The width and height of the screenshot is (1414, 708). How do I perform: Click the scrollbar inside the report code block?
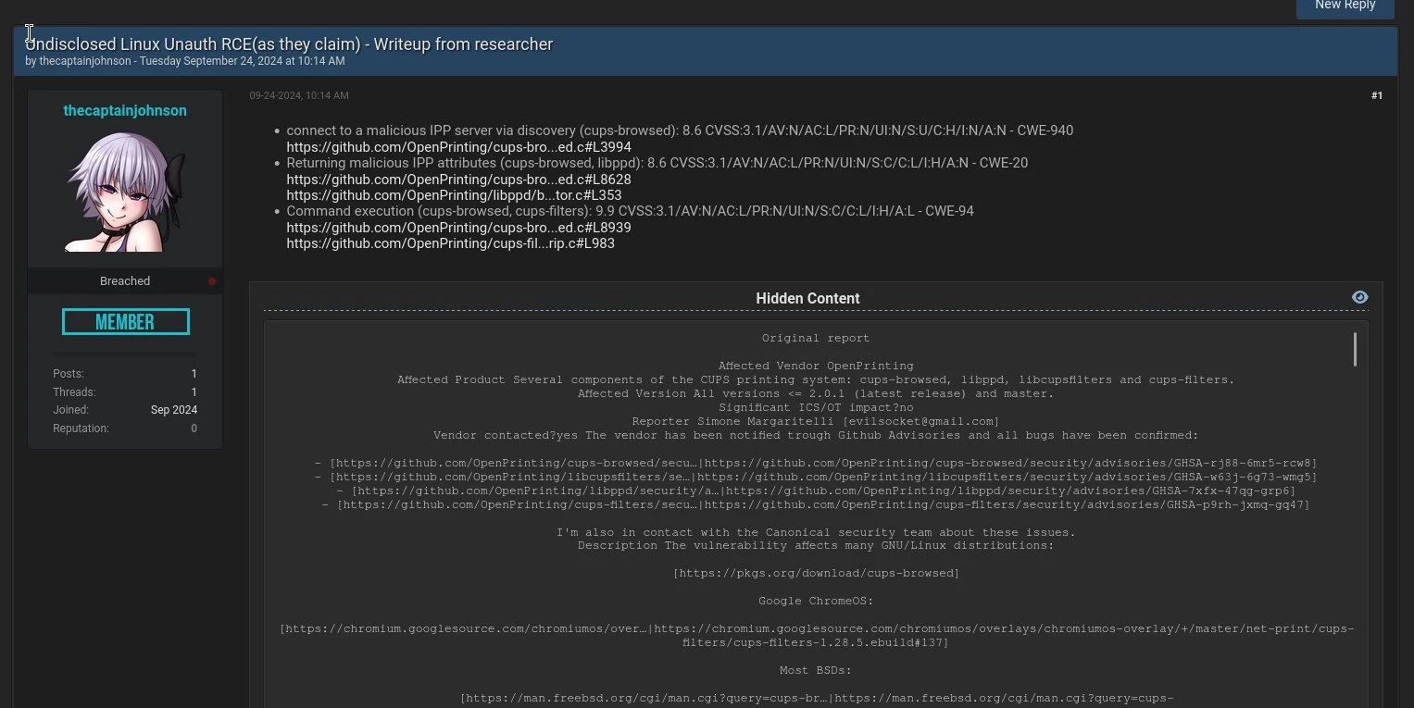click(x=1354, y=350)
